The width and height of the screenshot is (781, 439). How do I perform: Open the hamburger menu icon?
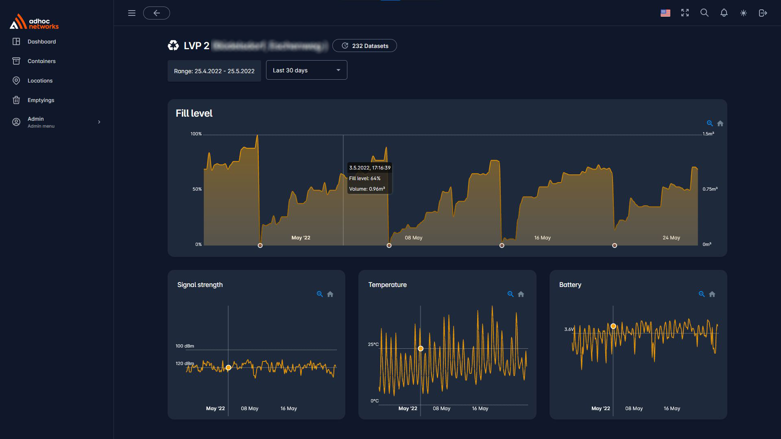(x=132, y=13)
